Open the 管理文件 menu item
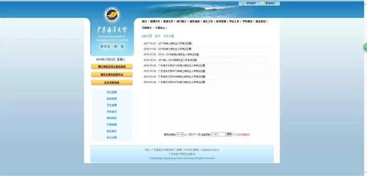367x176 pixels. click(155, 21)
